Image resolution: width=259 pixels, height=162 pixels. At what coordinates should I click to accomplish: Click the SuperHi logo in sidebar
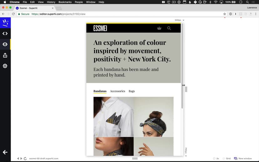pos(5,23)
